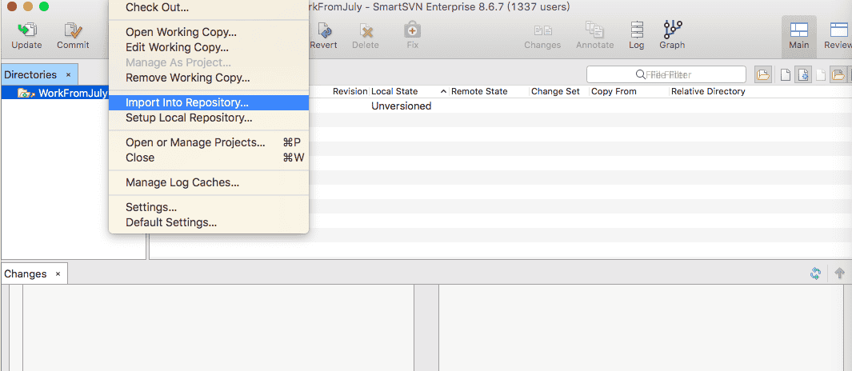Click the Revert toolbar icon
The height and width of the screenshot is (371, 852).
[x=324, y=30]
